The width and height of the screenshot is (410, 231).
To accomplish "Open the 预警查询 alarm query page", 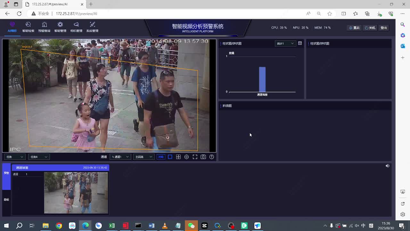I will point(44,27).
